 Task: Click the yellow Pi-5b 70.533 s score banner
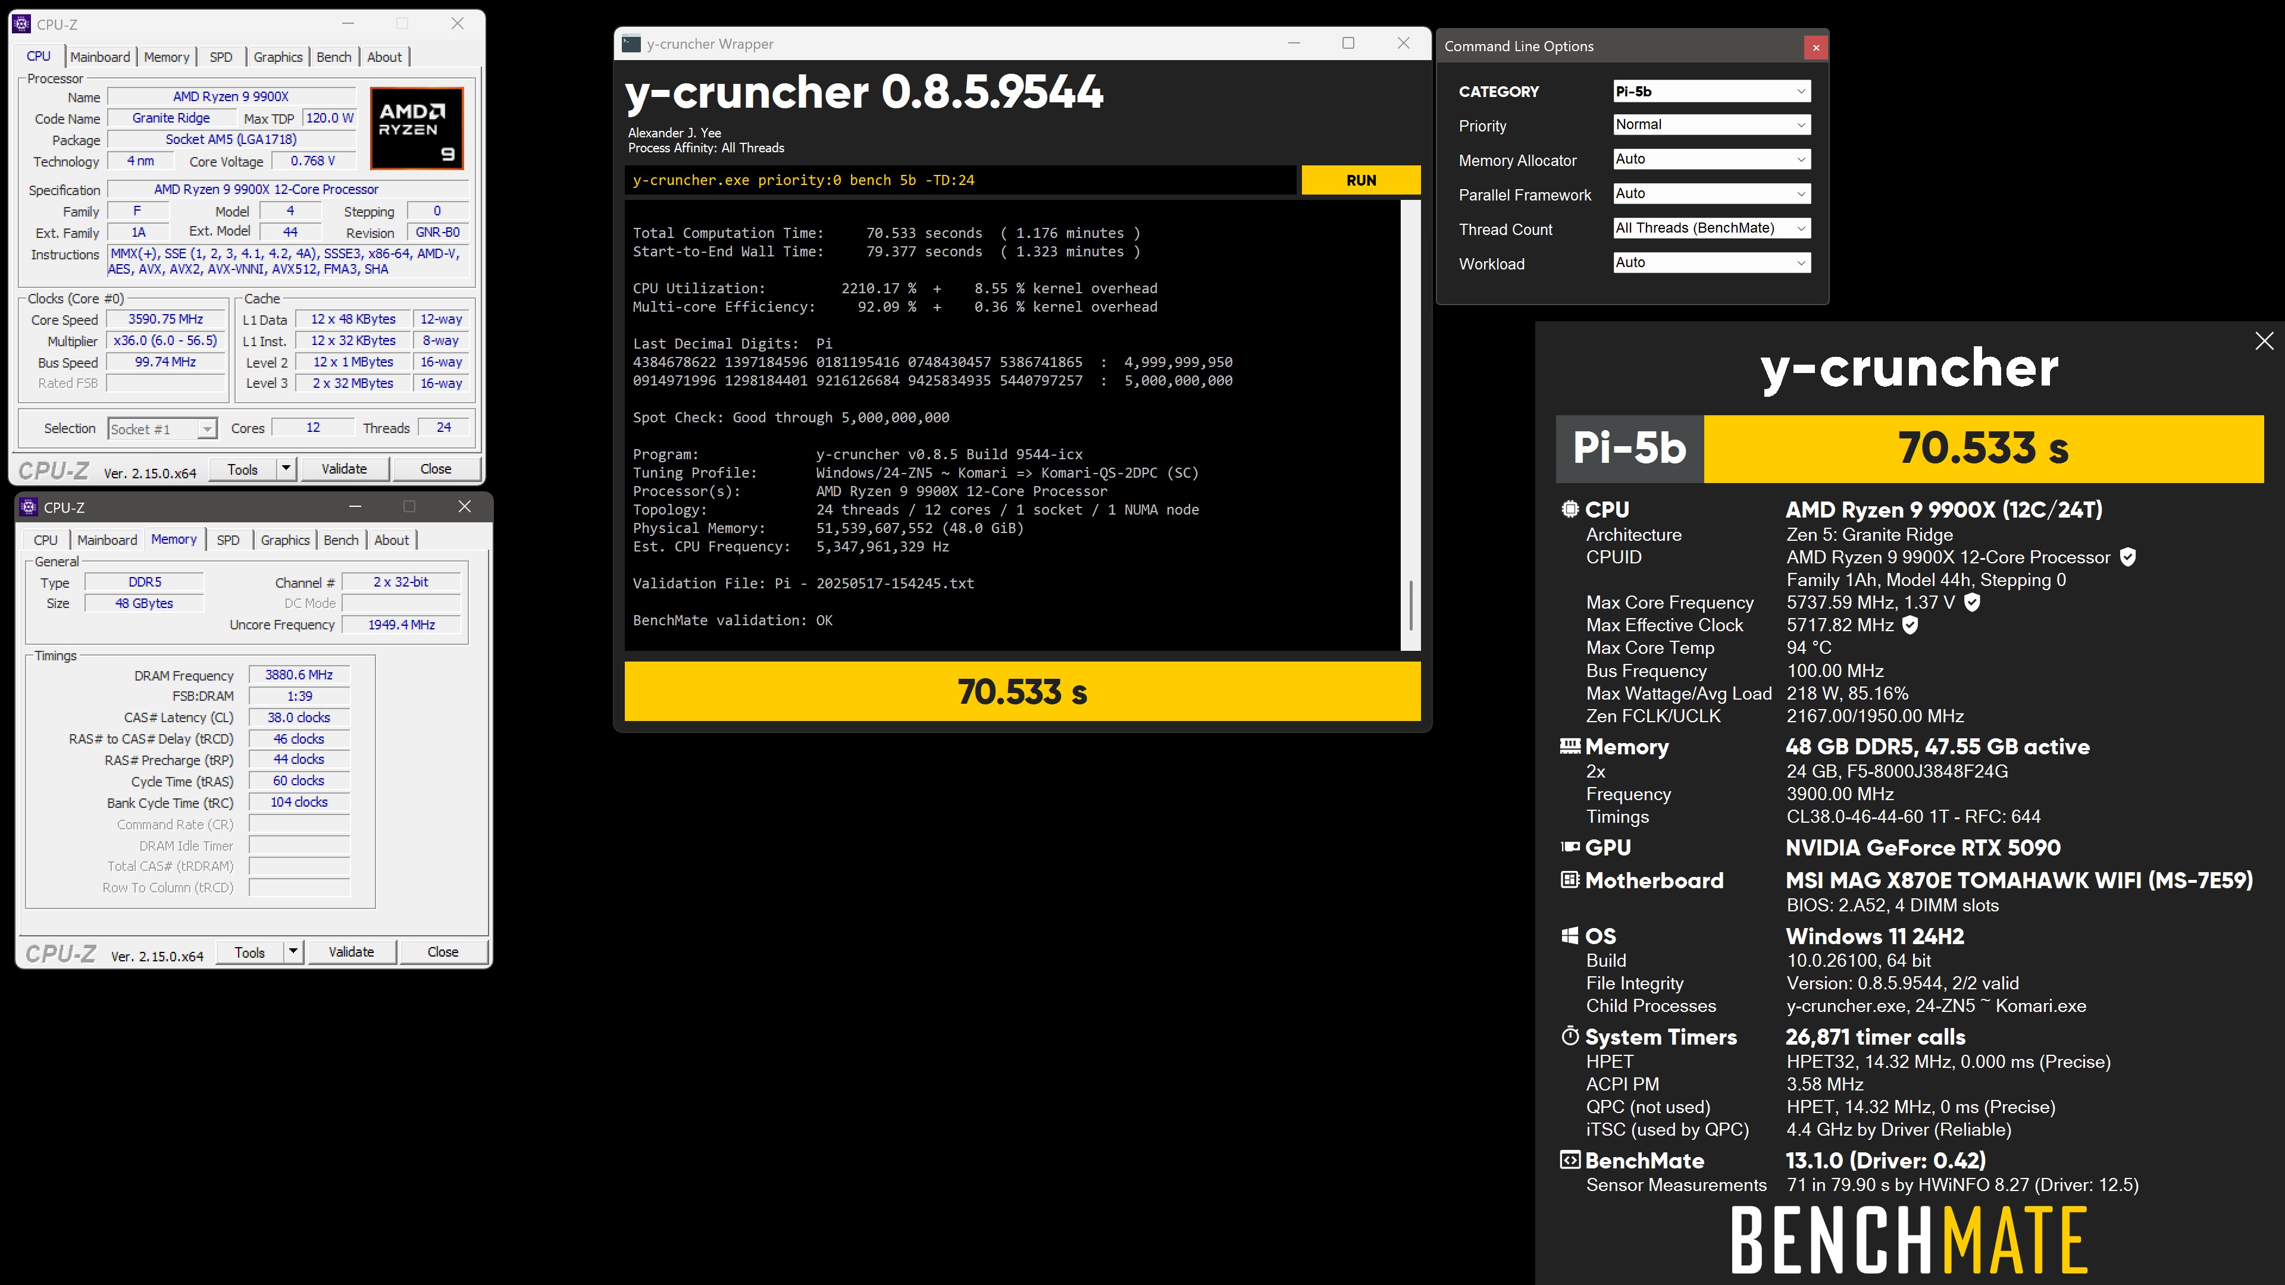point(1910,449)
